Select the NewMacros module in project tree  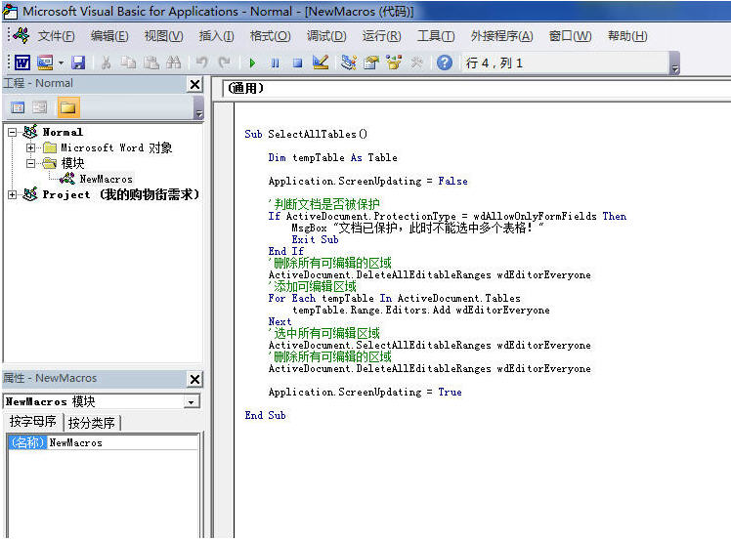point(106,179)
